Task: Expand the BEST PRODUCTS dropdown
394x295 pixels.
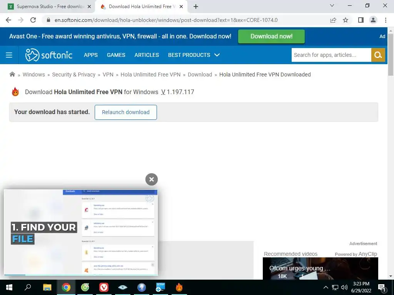Action: (194, 55)
